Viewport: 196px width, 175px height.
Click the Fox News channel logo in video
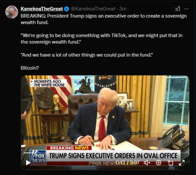tap(38, 158)
